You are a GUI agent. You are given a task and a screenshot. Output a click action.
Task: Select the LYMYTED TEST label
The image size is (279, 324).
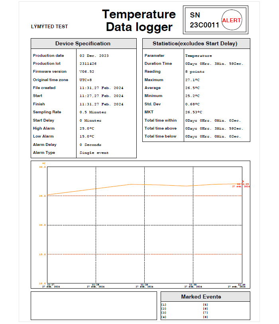pos(49,27)
